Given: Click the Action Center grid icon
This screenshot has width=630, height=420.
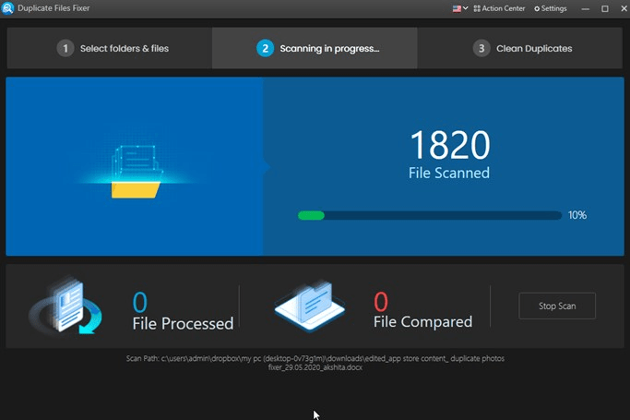Looking at the screenshot, I should point(477,8).
